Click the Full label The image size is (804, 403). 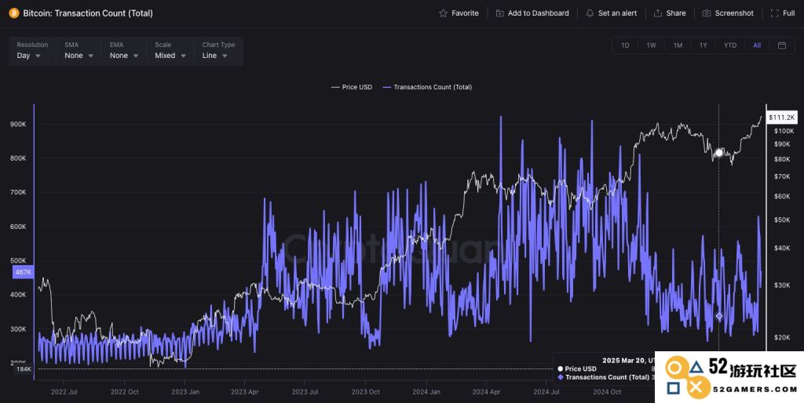coord(789,13)
